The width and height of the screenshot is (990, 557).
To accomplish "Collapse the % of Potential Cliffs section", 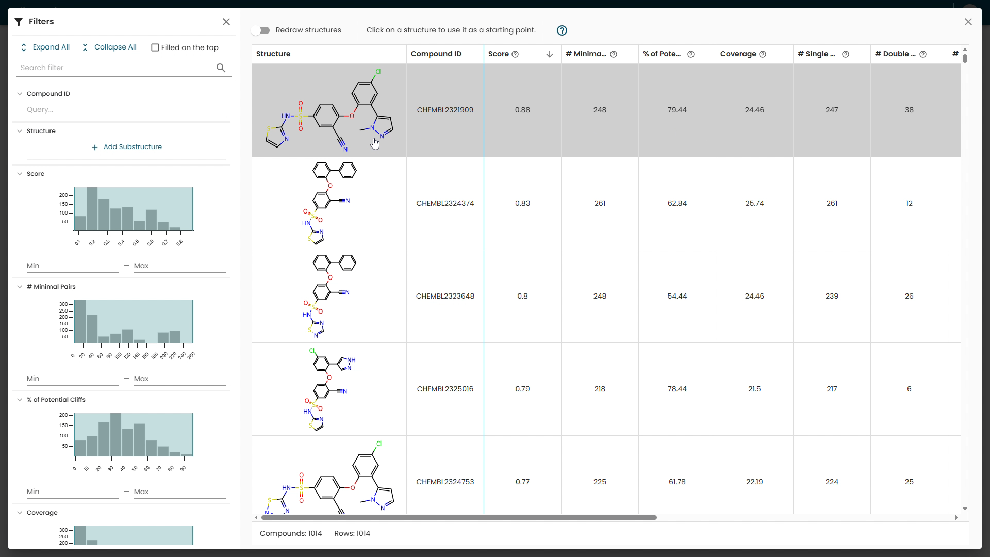I will coord(20,400).
